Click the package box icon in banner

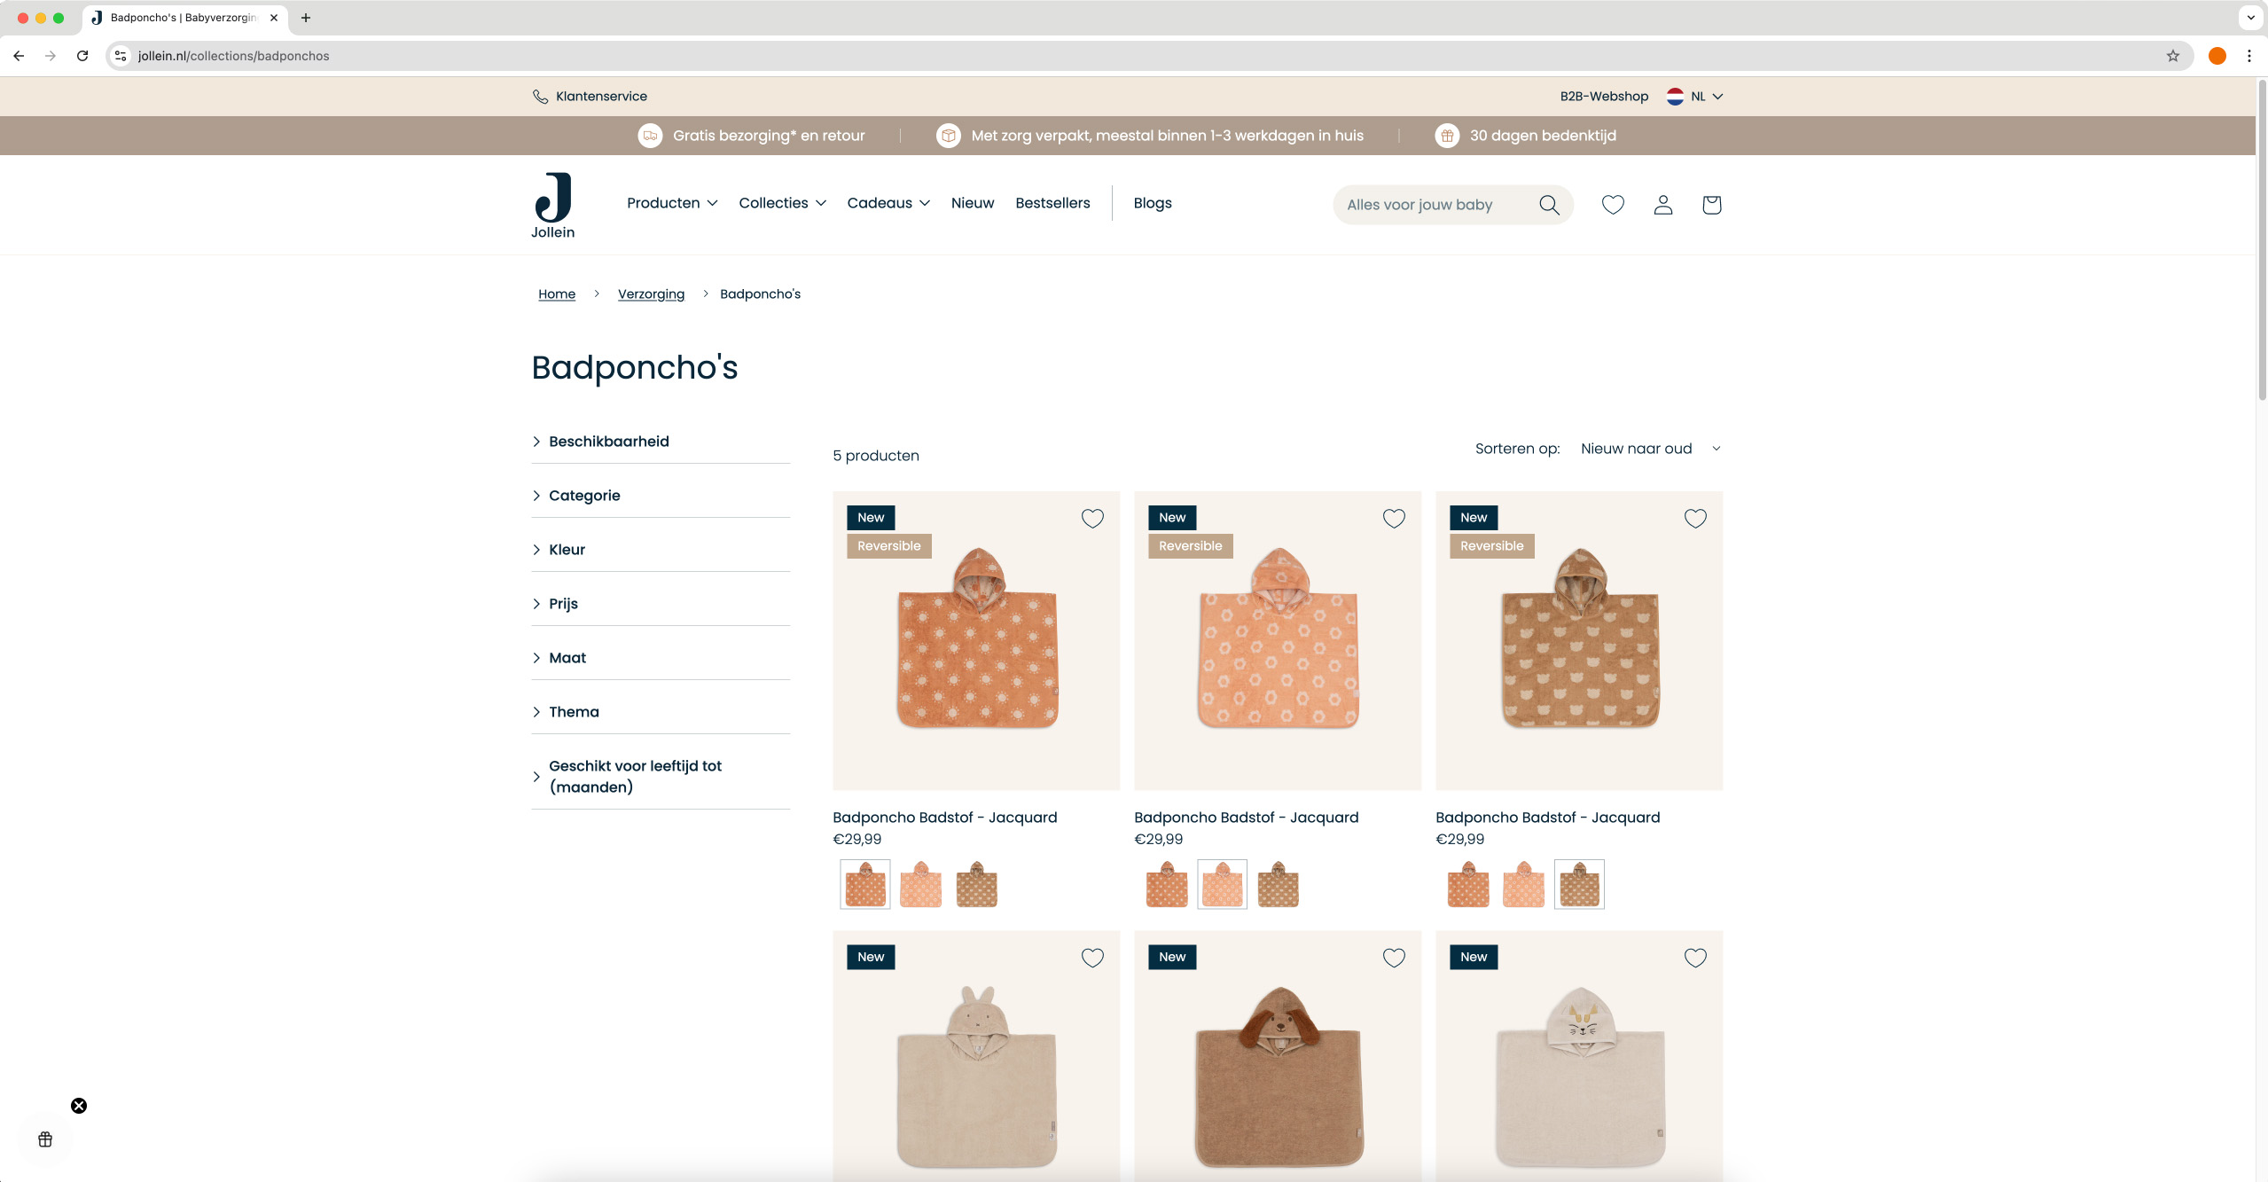pyautogui.click(x=949, y=136)
